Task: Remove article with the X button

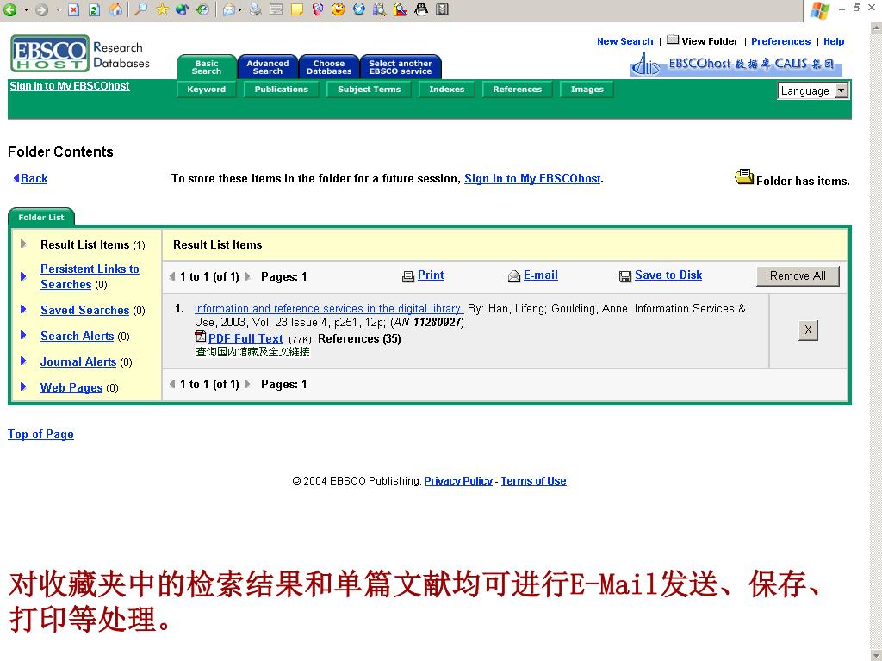Action: point(808,330)
